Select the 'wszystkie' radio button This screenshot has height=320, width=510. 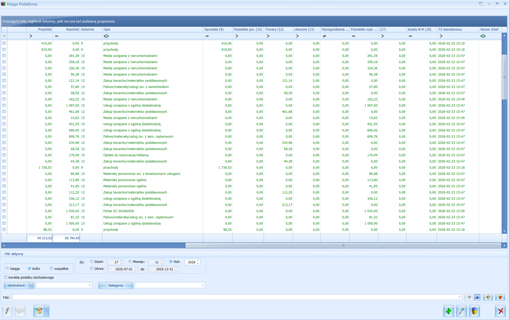[x=52, y=269]
